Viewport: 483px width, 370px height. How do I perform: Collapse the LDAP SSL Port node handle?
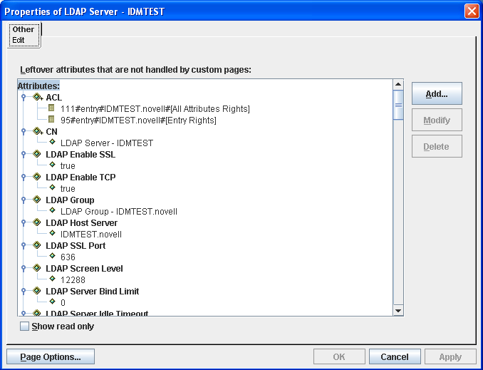click(24, 245)
